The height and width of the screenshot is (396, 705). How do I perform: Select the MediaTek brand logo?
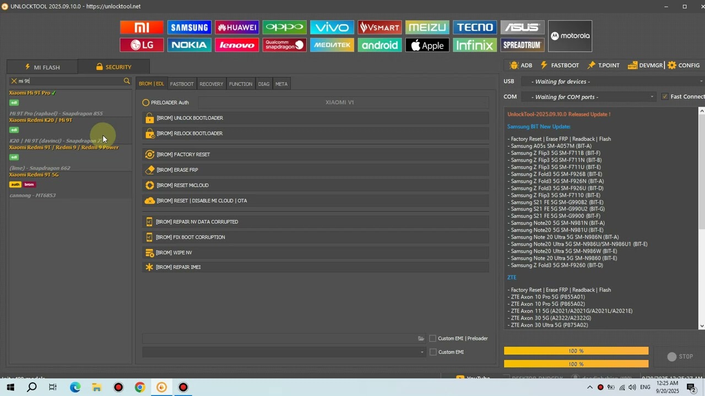(x=332, y=45)
